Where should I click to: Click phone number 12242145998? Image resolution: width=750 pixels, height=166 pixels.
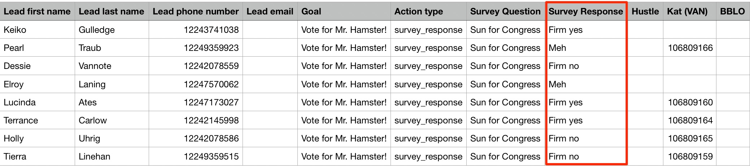click(x=196, y=120)
